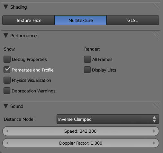The height and width of the screenshot is (153, 163).
Task: Click the 'Distance Model:' label
Action: [x=20, y=119]
